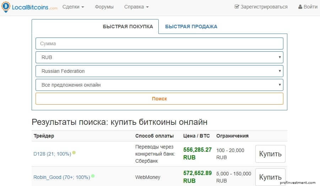Screen dimensions: 320x186
Task: Expand the RUB currency selector
Action: pos(159,57)
